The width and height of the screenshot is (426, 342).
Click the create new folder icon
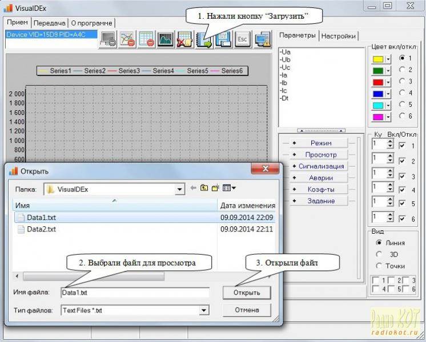[215, 188]
